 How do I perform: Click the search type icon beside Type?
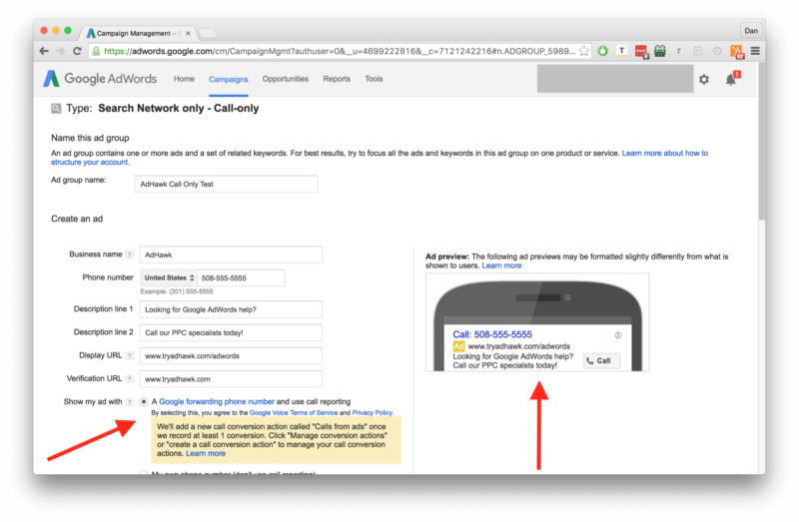pyautogui.click(x=56, y=108)
